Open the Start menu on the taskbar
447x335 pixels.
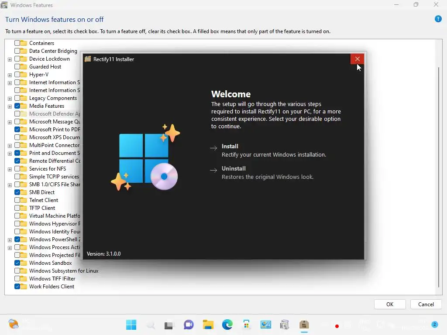coord(131,325)
